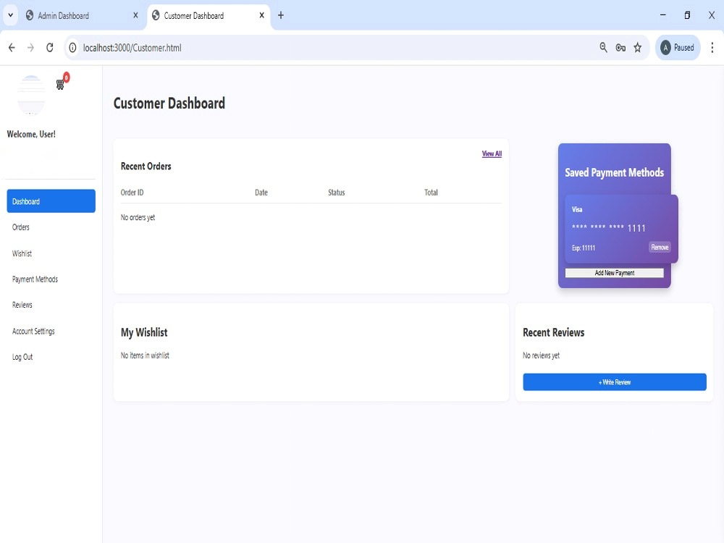Screen dimensions: 724x543
Task: Bookmark this page with star
Action: (638, 48)
